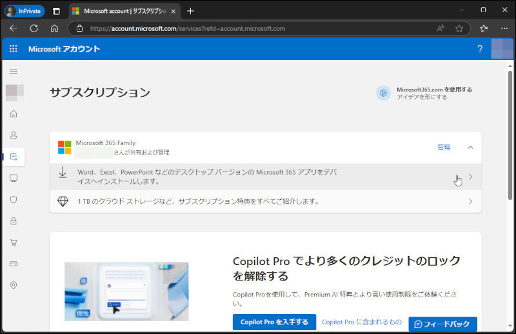Open the Microsoft apps grid launcher
The width and height of the screenshot is (516, 334).
click(x=13, y=49)
